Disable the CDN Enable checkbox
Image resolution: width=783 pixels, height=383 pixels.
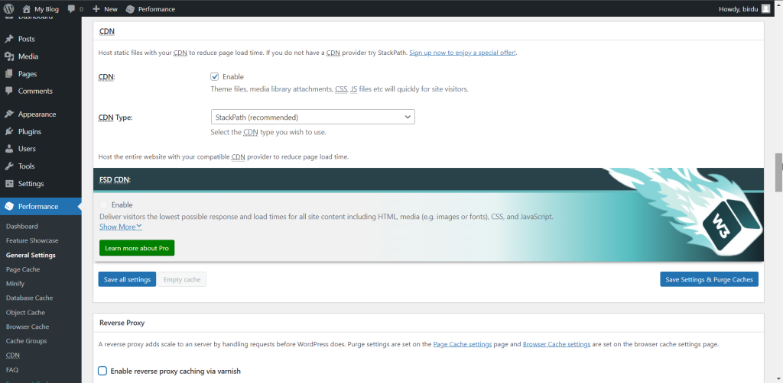(215, 77)
